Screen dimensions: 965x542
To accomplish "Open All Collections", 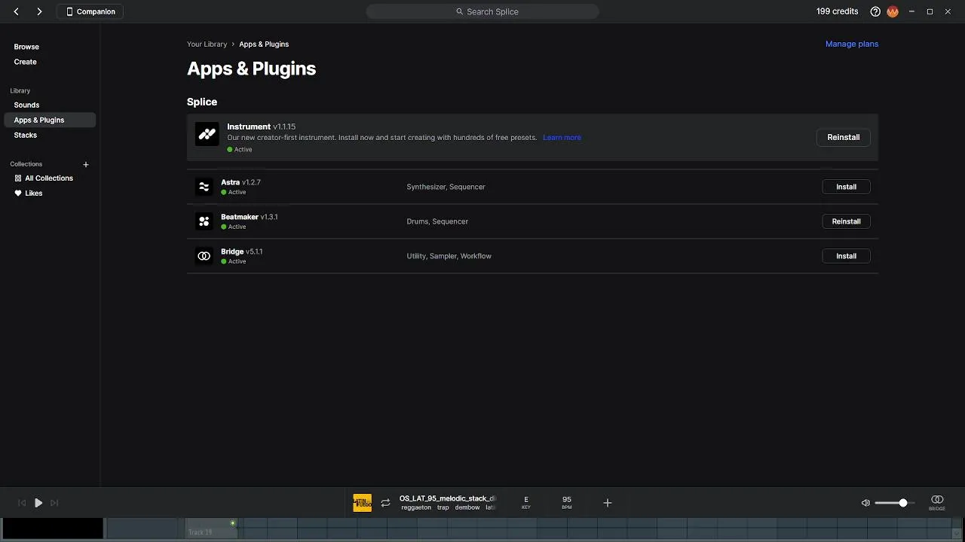I will [44, 178].
